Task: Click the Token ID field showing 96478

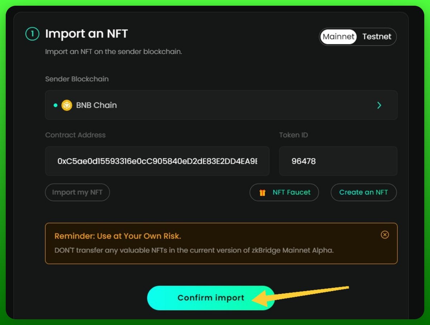Action: point(338,161)
